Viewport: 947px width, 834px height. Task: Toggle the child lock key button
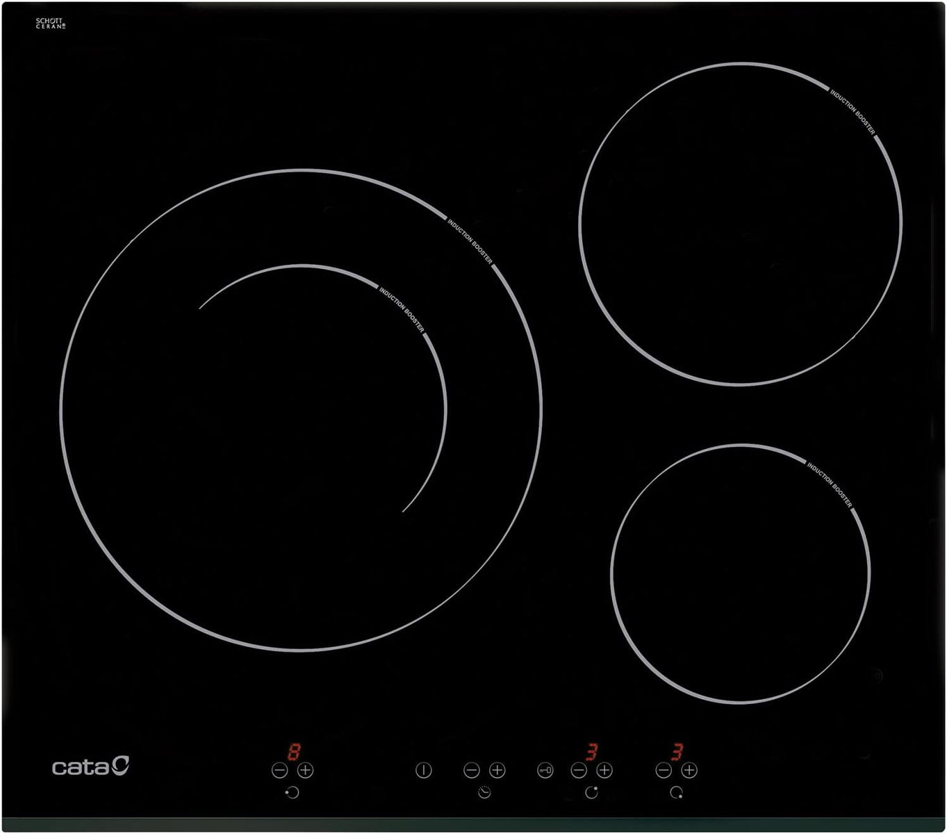(545, 770)
